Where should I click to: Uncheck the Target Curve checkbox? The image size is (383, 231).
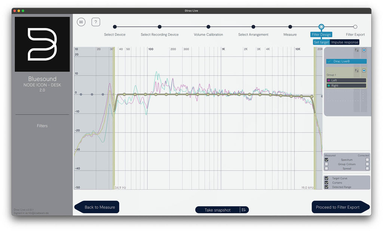327,178
